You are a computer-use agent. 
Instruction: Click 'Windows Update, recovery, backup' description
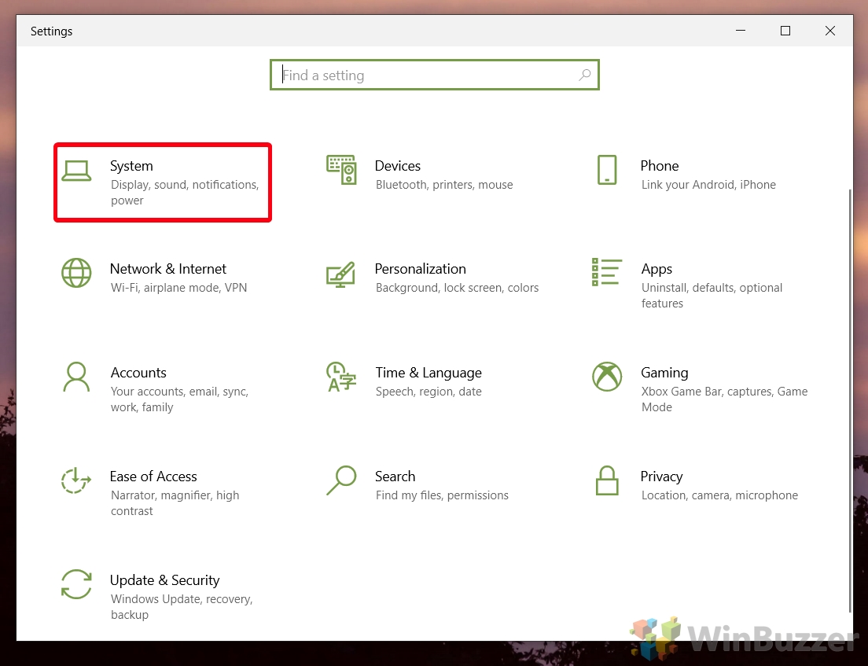[x=182, y=607]
